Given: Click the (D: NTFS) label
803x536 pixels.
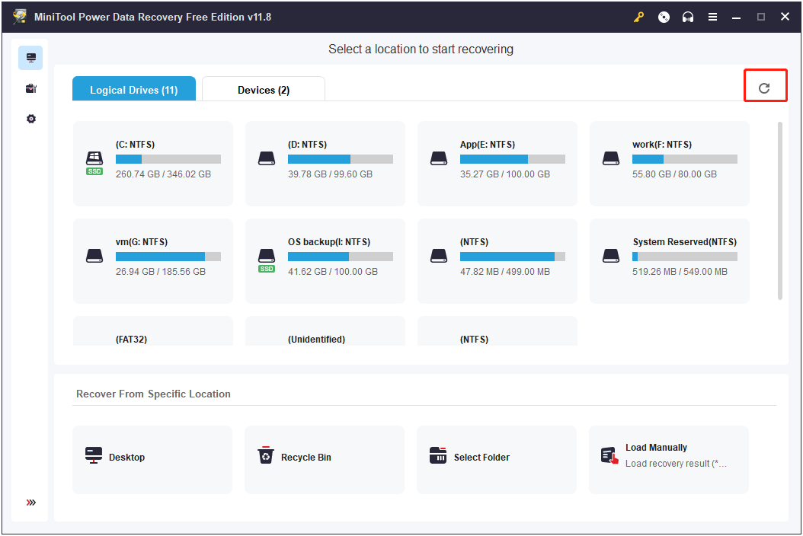Looking at the screenshot, I should pos(307,145).
